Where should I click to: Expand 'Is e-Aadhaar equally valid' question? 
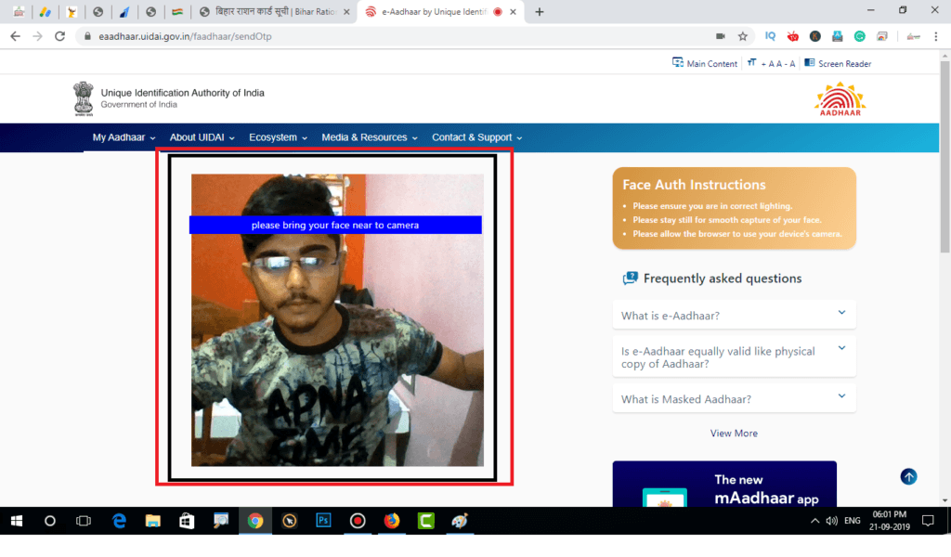pyautogui.click(x=734, y=357)
